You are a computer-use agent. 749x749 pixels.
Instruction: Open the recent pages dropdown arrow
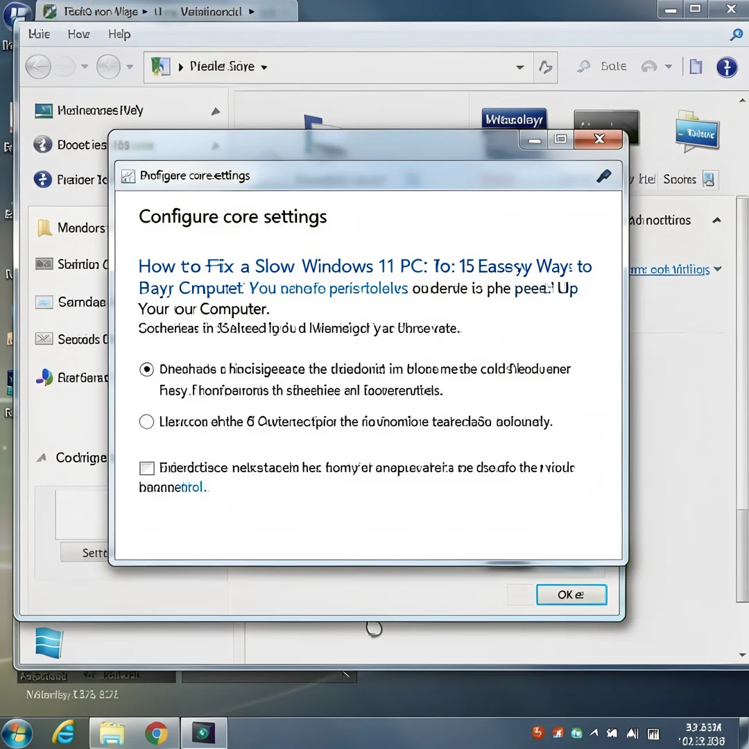click(85, 67)
